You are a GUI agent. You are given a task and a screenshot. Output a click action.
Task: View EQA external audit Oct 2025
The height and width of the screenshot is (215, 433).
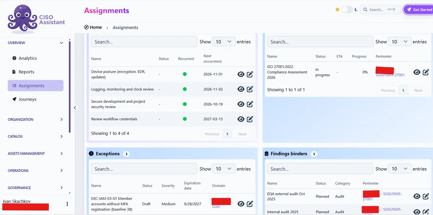[417, 196]
